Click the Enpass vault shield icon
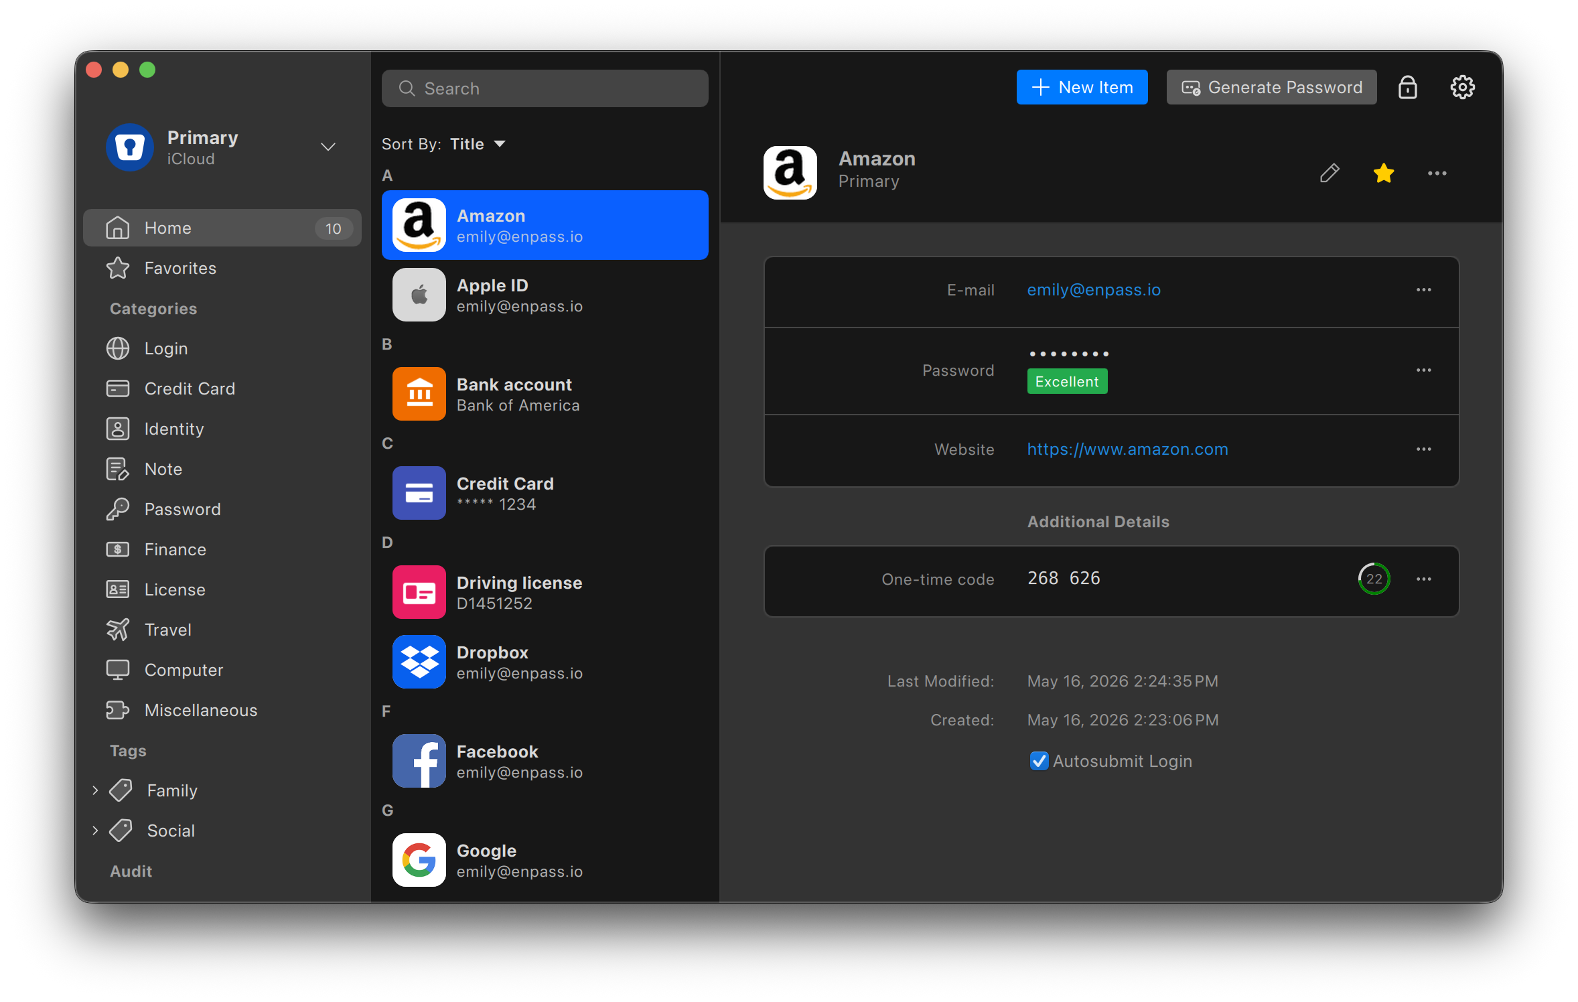Screen dimensions: 1578x1002 click(130, 147)
